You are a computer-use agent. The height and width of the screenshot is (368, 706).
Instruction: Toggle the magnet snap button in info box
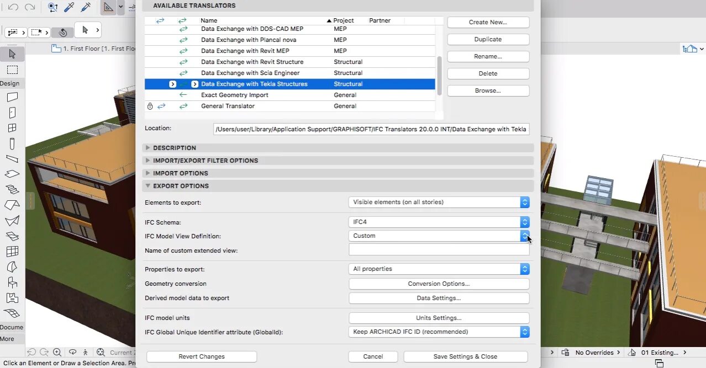[x=63, y=32]
